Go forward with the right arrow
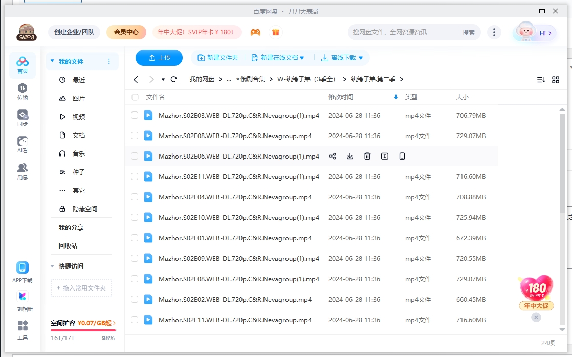The width and height of the screenshot is (572, 357). click(x=151, y=79)
